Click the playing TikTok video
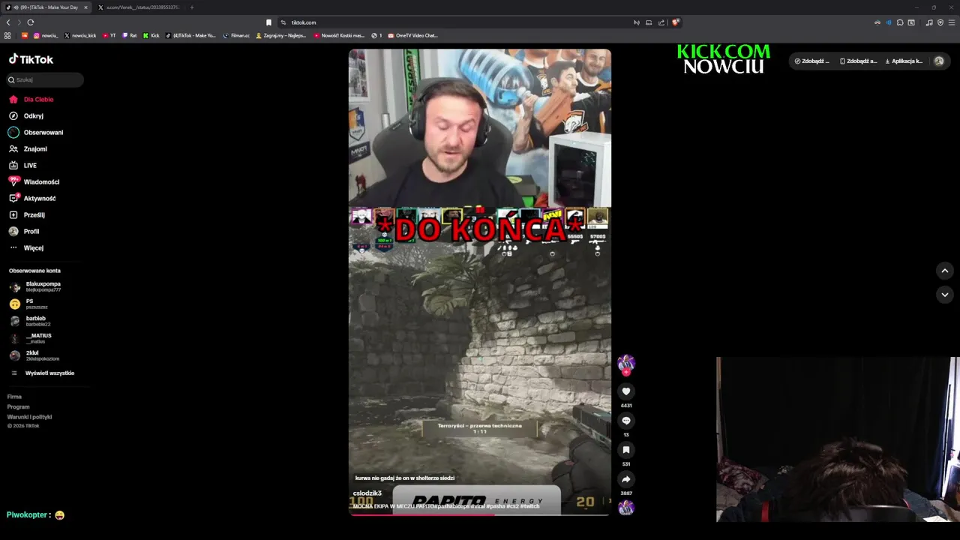 (x=480, y=282)
